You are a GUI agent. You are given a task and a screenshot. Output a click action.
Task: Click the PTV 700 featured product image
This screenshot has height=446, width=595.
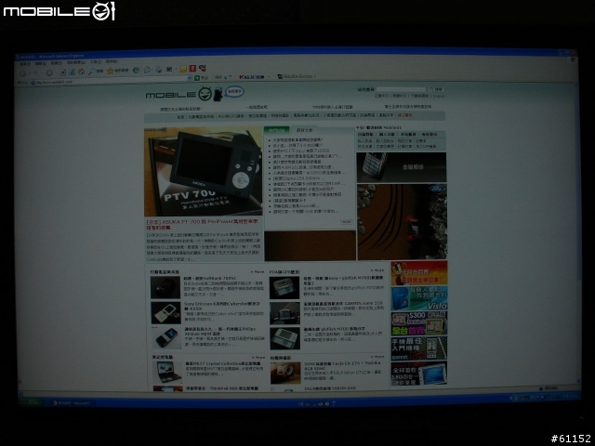[x=203, y=171]
